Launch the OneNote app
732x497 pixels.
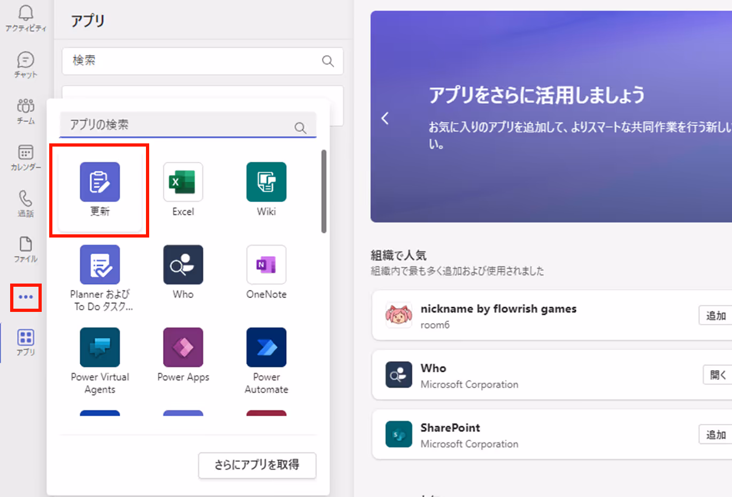pyautogui.click(x=266, y=264)
